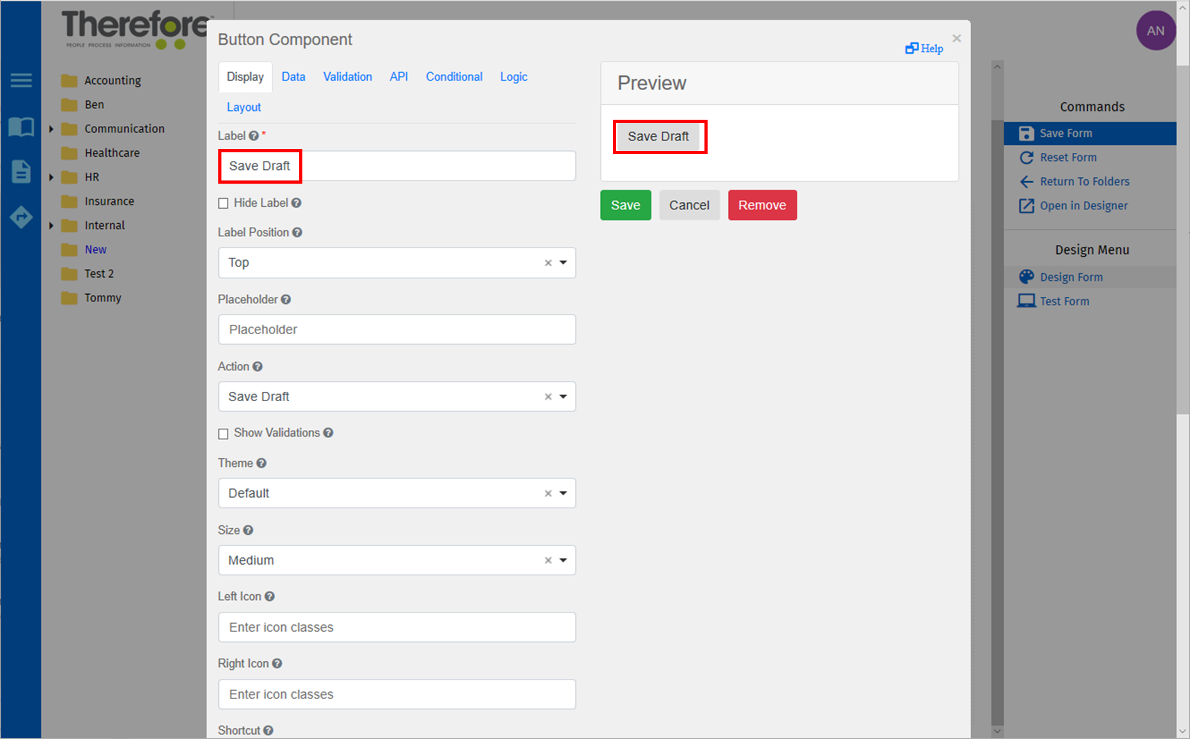Open the Help link

coord(923,48)
